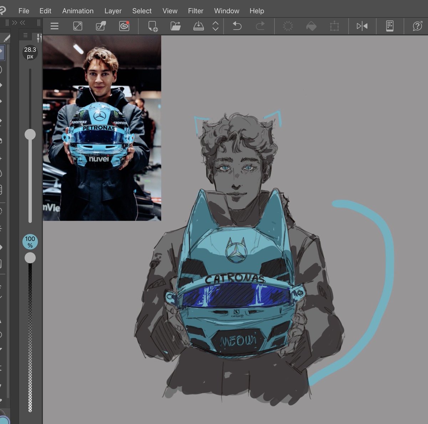Open the File menu
This screenshot has width=428, height=424.
24,11
